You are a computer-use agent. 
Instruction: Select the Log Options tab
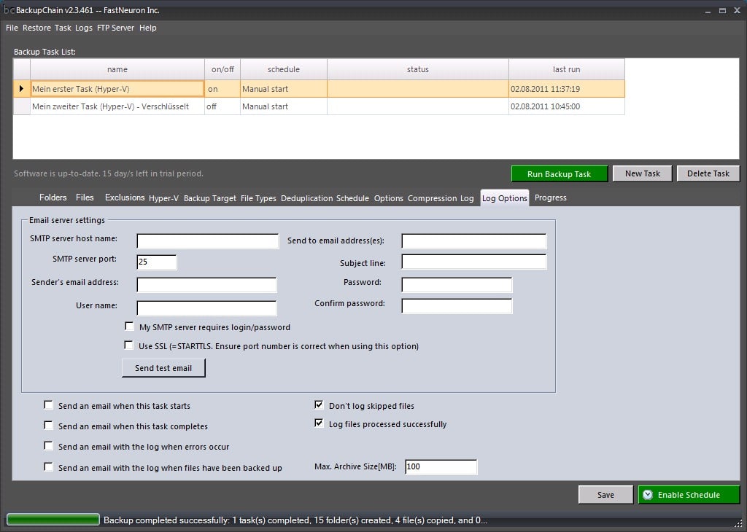point(505,198)
